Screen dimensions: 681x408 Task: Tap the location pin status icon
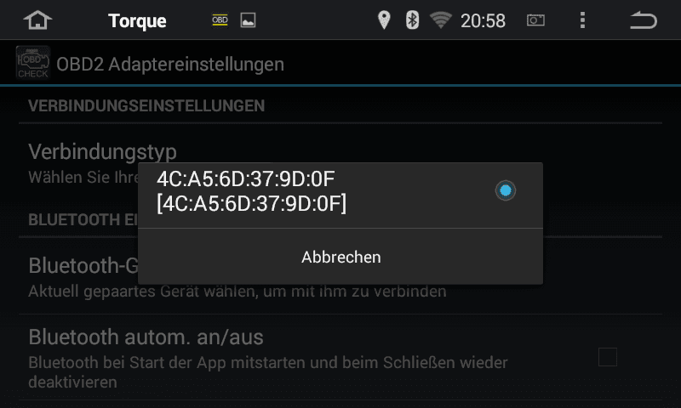pos(384,20)
